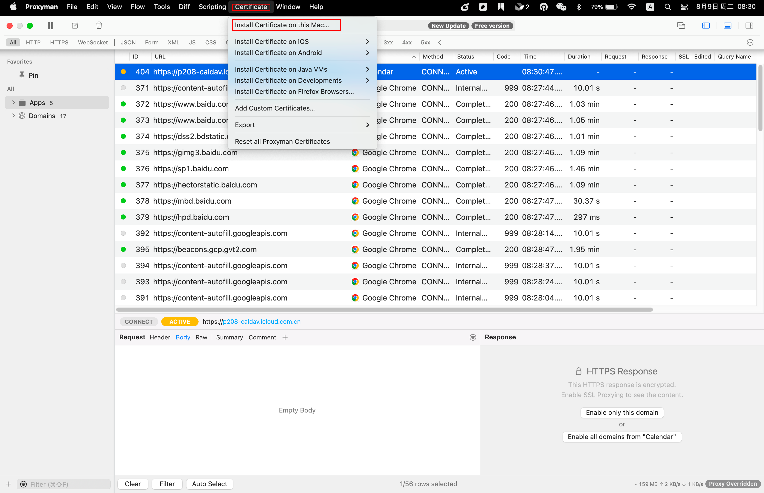Viewport: 764px width, 493px height.
Task: Click the Apps folder icon
Action: coord(22,102)
